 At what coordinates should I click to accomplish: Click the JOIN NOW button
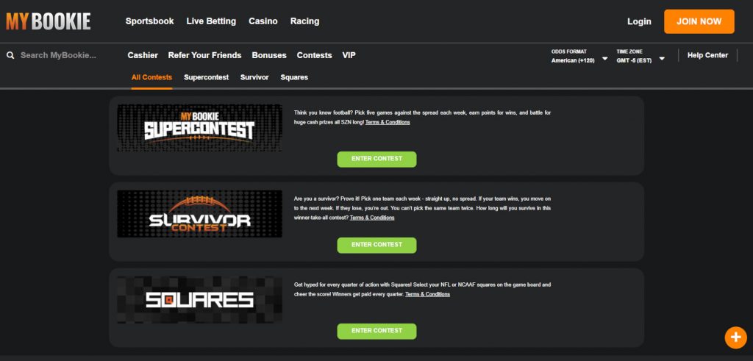[x=699, y=21]
